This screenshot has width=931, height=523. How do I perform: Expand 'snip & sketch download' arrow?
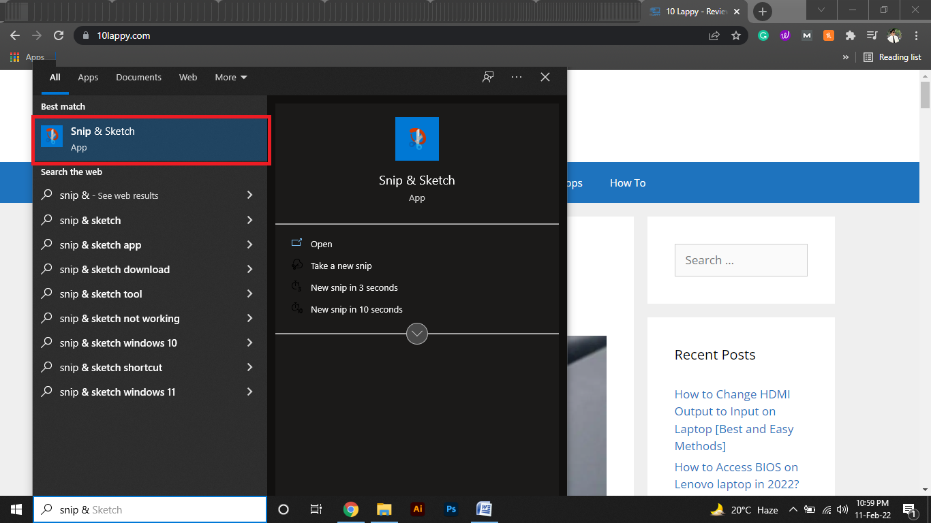pyautogui.click(x=249, y=269)
